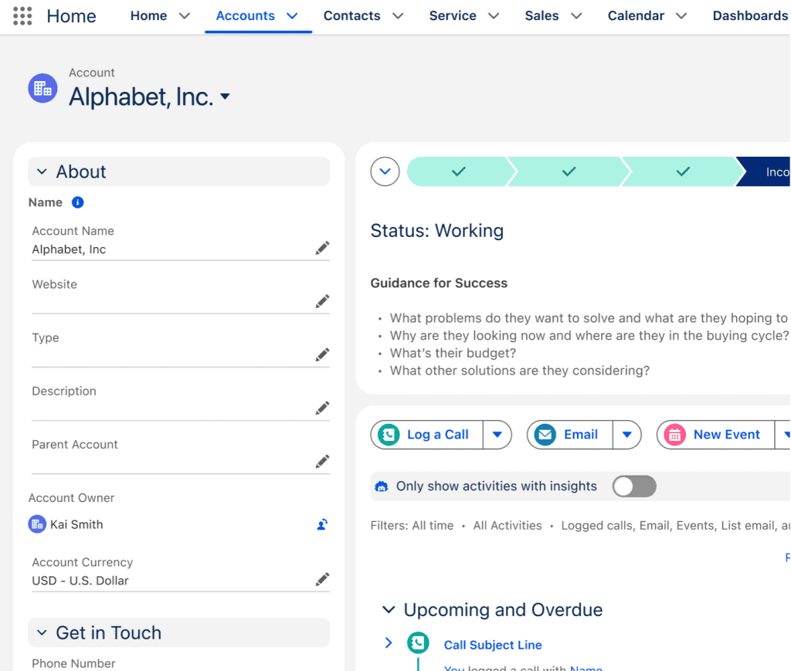
Task: Click the Alphabet, Inc. account building icon
Action: pyautogui.click(x=42, y=88)
